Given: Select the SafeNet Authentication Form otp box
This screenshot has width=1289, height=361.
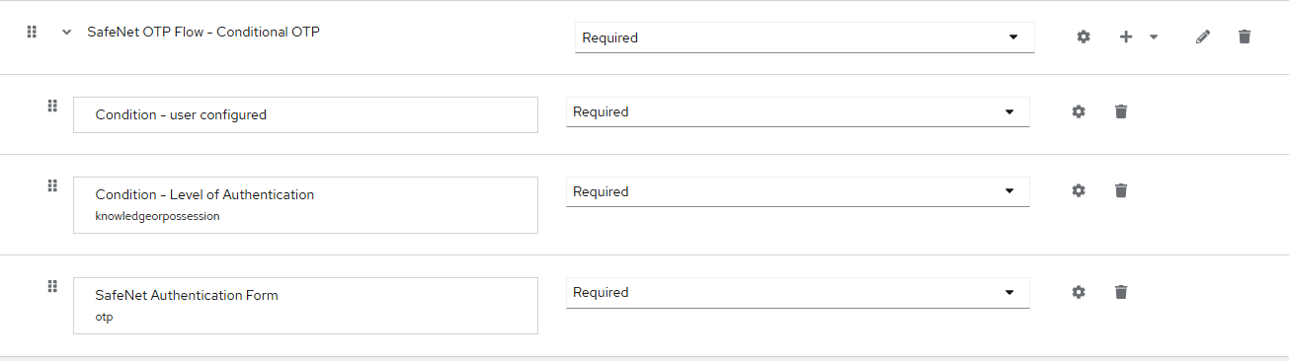Looking at the screenshot, I should tap(305, 306).
